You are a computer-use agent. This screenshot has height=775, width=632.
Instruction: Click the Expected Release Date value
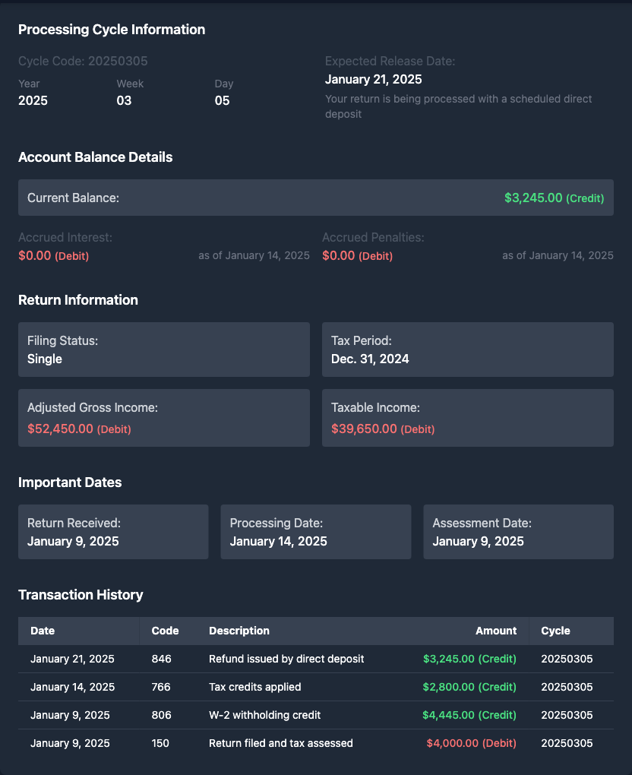[373, 79]
